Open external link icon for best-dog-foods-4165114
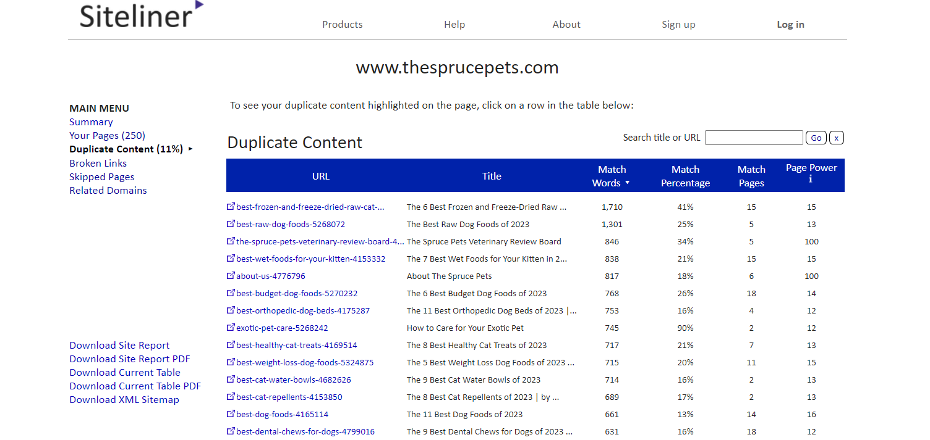This screenshot has width=930, height=440. pyautogui.click(x=231, y=414)
